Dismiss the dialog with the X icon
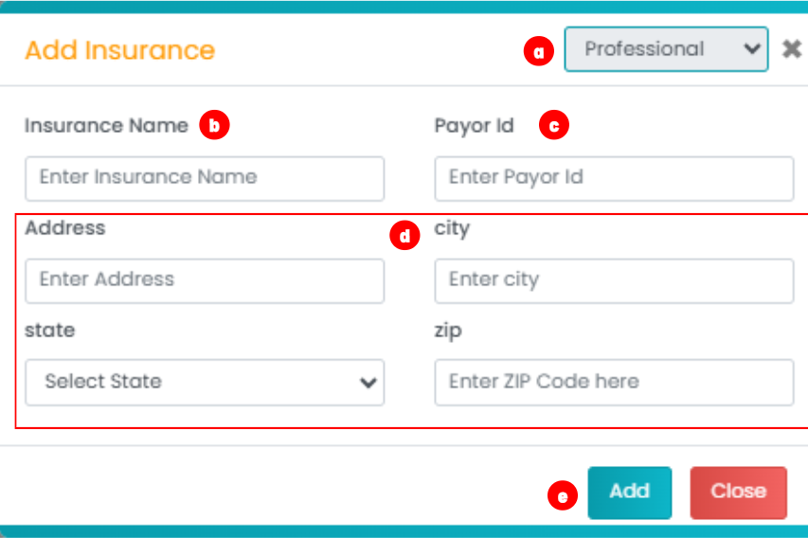808x538 pixels. 792,49
